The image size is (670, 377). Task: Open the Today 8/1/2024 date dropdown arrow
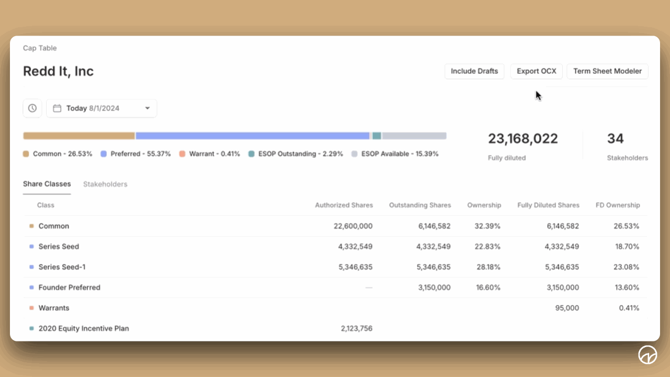point(147,108)
